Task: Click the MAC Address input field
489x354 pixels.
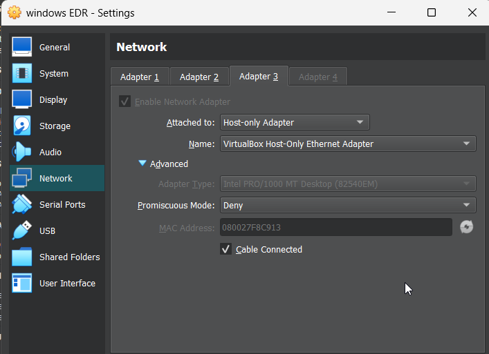Action: 335,227
